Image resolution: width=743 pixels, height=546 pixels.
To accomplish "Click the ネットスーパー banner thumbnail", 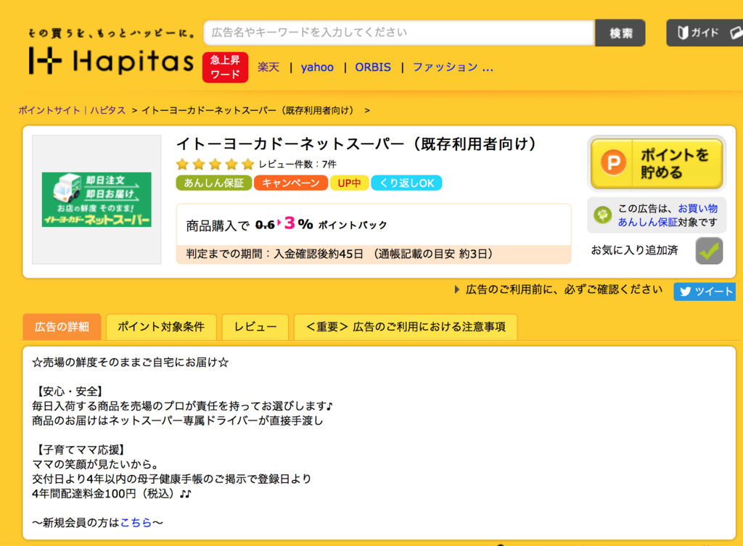I will coord(97,199).
